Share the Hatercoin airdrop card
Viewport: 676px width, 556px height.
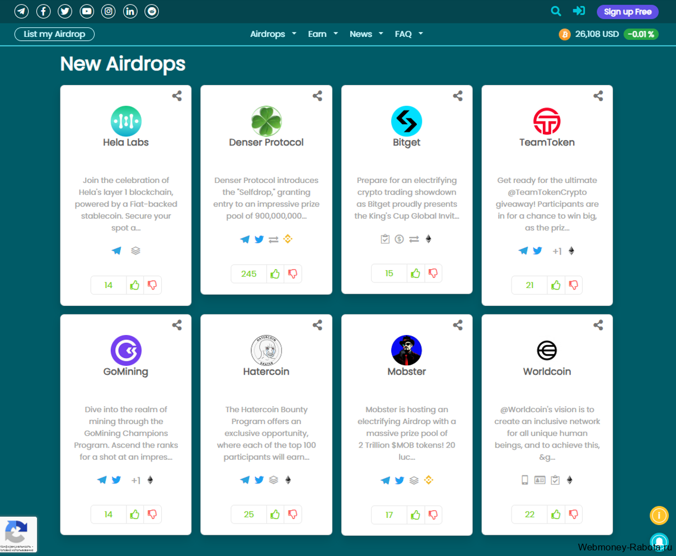click(x=317, y=325)
